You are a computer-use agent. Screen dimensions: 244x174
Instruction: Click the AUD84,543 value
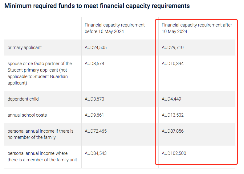click(96, 153)
